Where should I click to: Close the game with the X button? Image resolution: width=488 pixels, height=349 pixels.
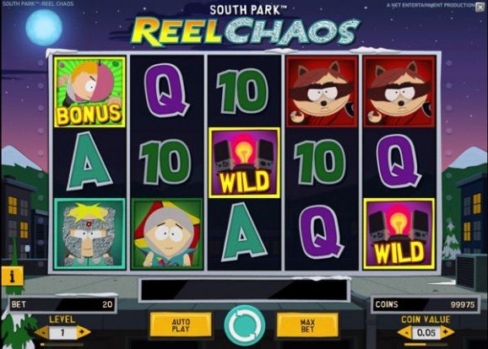coord(480,7)
